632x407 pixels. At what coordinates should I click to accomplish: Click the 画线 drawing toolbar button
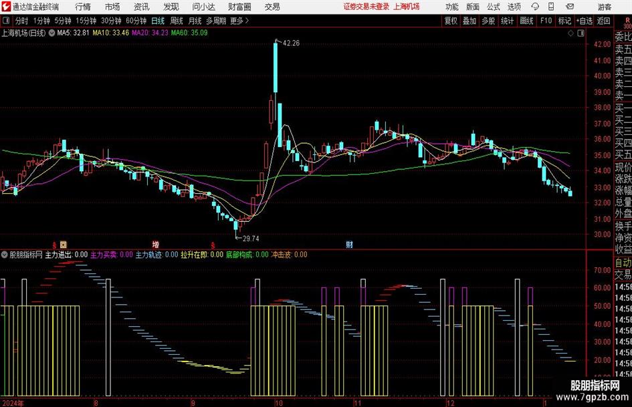tap(526, 21)
